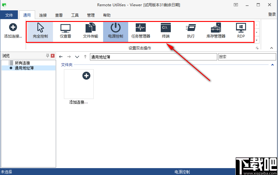Open 设置双击操作 group dialog launcher
The image size is (278, 175).
(x=257, y=48)
